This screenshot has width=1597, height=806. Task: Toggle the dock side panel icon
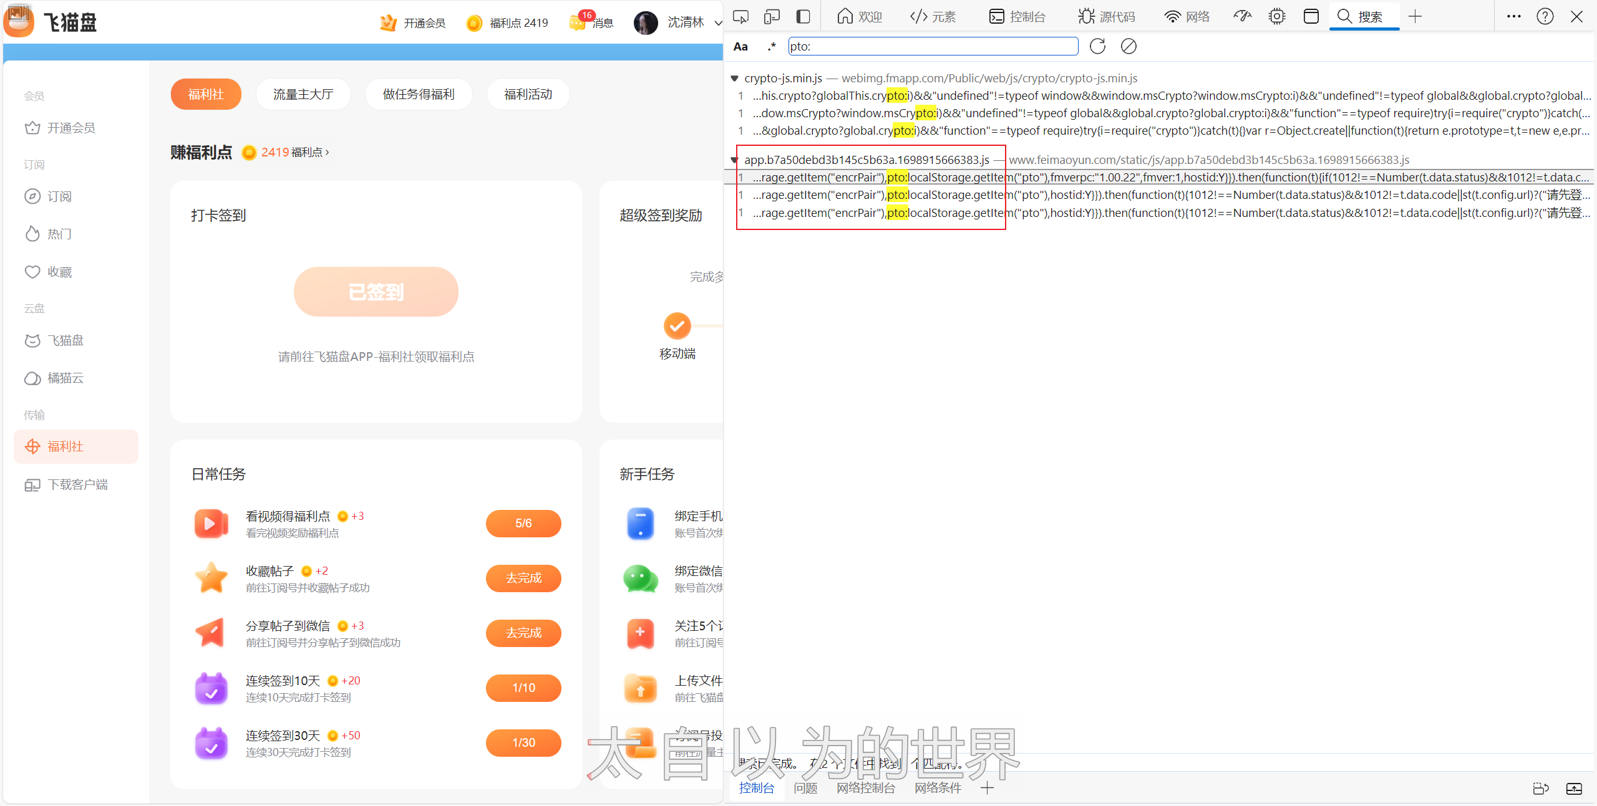[803, 17]
